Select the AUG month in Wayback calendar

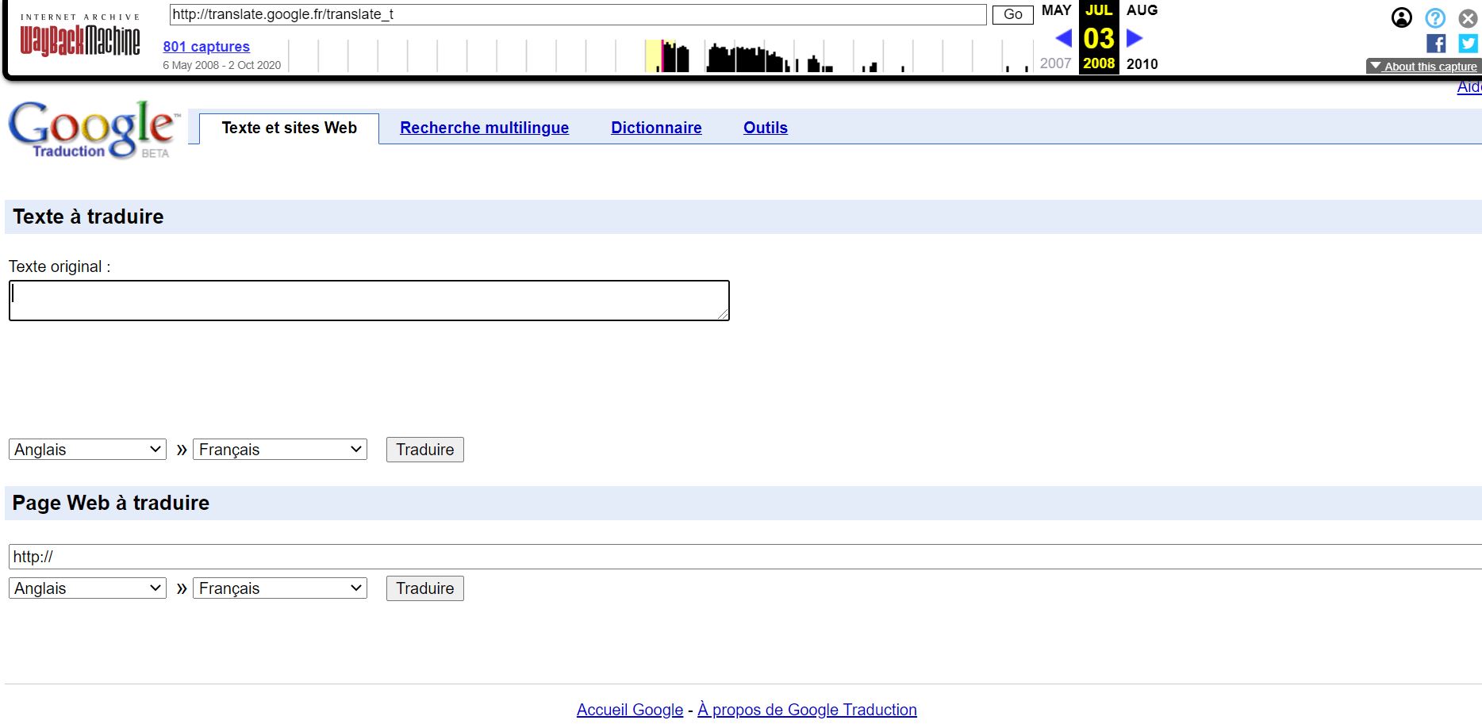click(1142, 10)
